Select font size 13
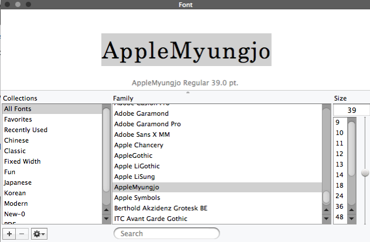 point(340,164)
